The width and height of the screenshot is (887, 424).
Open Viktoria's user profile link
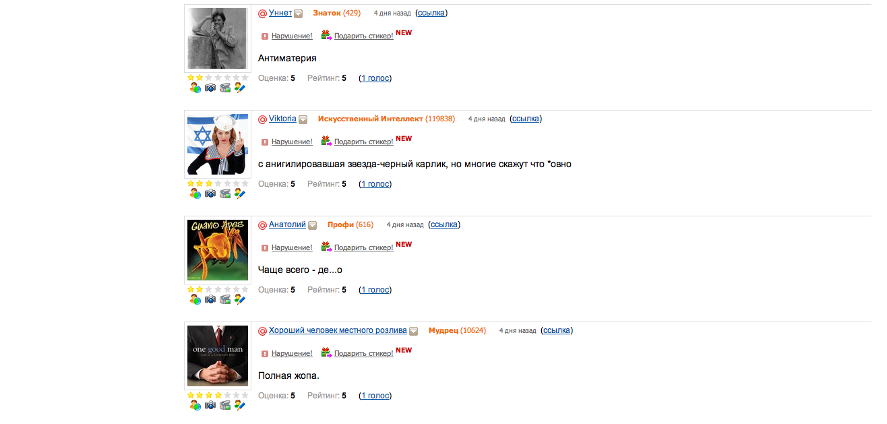(282, 119)
